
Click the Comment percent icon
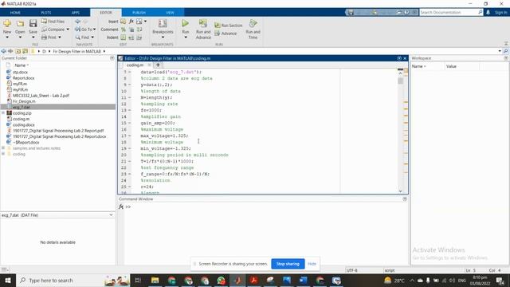pos(124,29)
